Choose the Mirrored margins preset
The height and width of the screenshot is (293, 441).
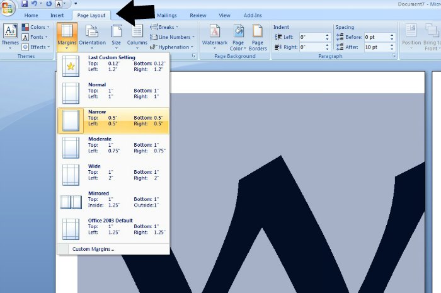coord(113,202)
